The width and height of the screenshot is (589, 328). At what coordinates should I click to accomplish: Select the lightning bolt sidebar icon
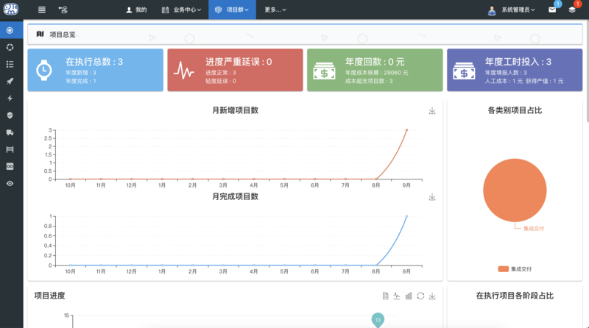10,98
